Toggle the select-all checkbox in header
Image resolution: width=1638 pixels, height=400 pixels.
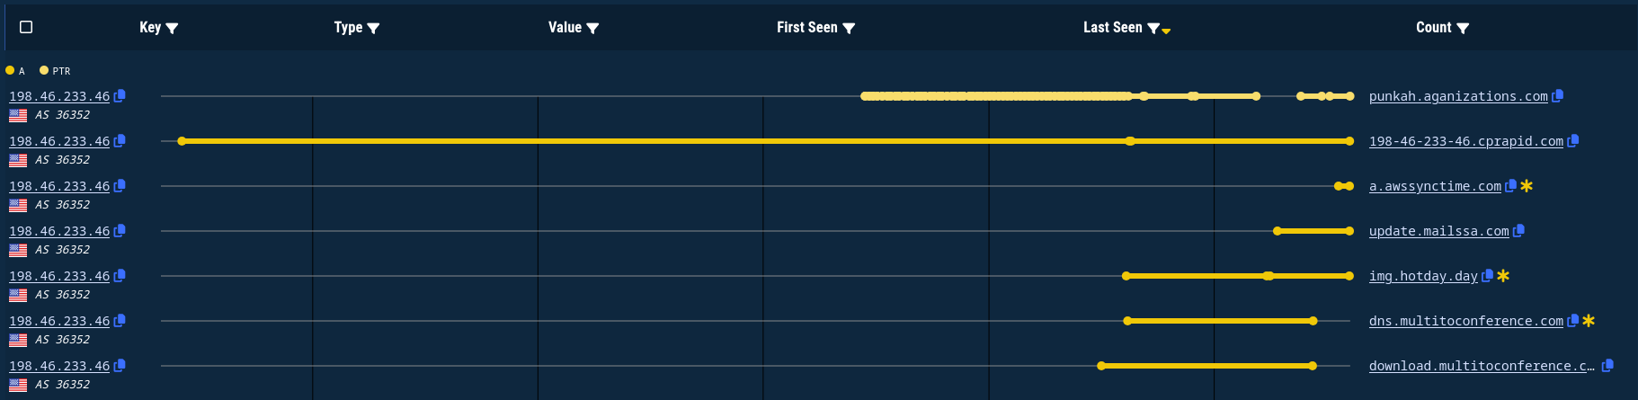pos(26,27)
